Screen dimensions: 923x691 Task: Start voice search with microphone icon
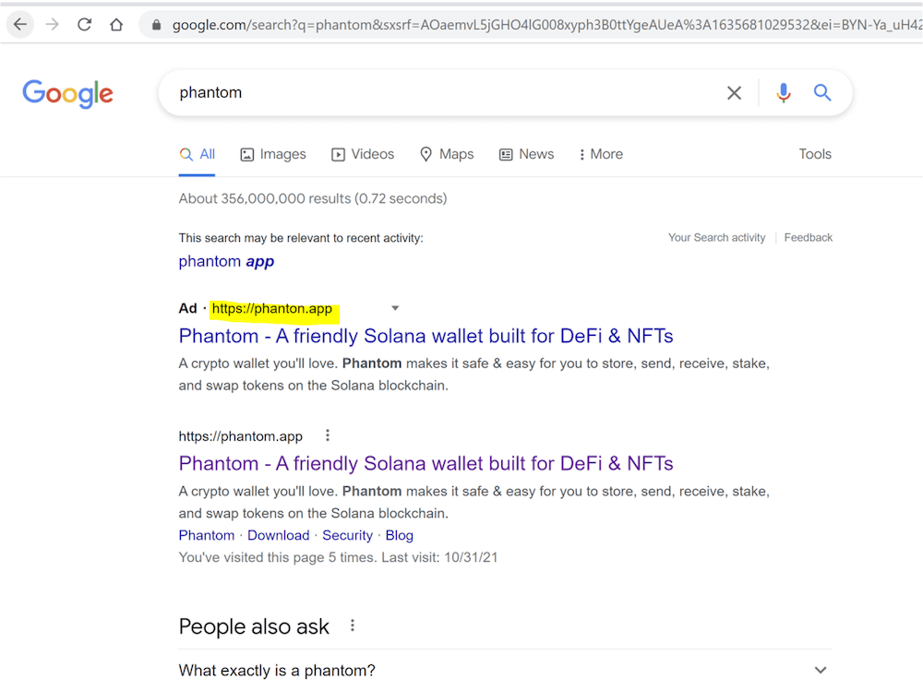[x=784, y=93]
